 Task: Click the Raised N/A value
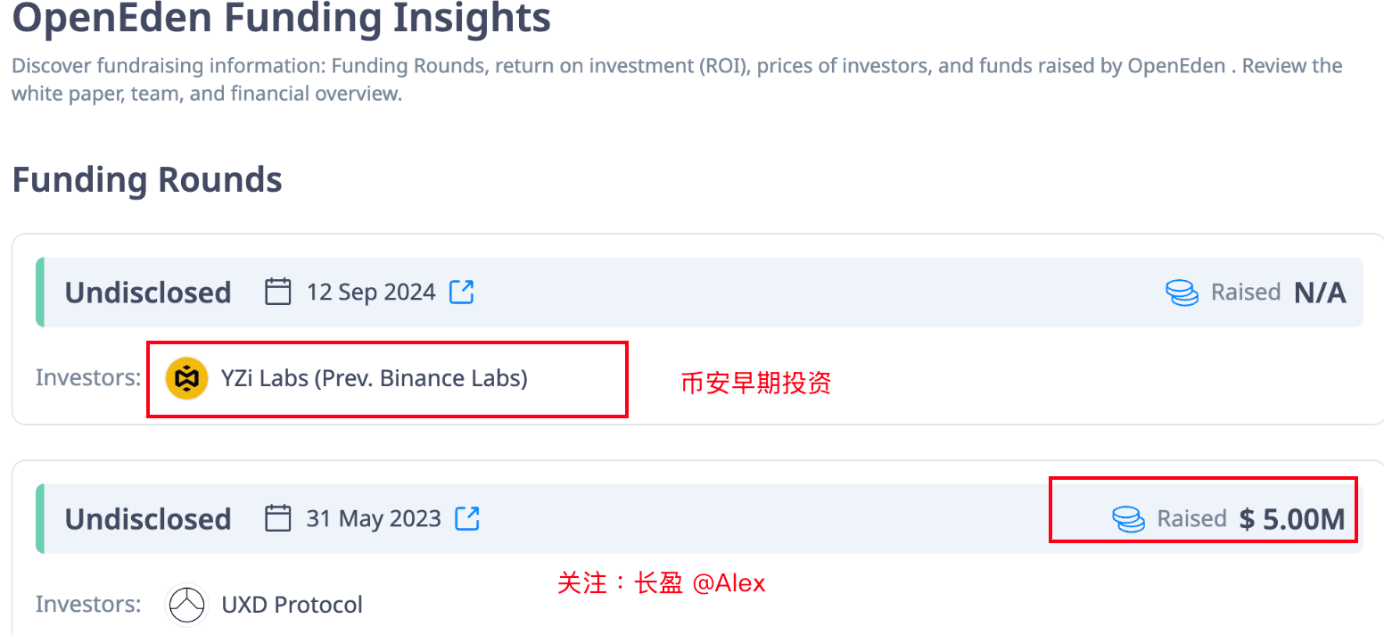[x=1320, y=293]
